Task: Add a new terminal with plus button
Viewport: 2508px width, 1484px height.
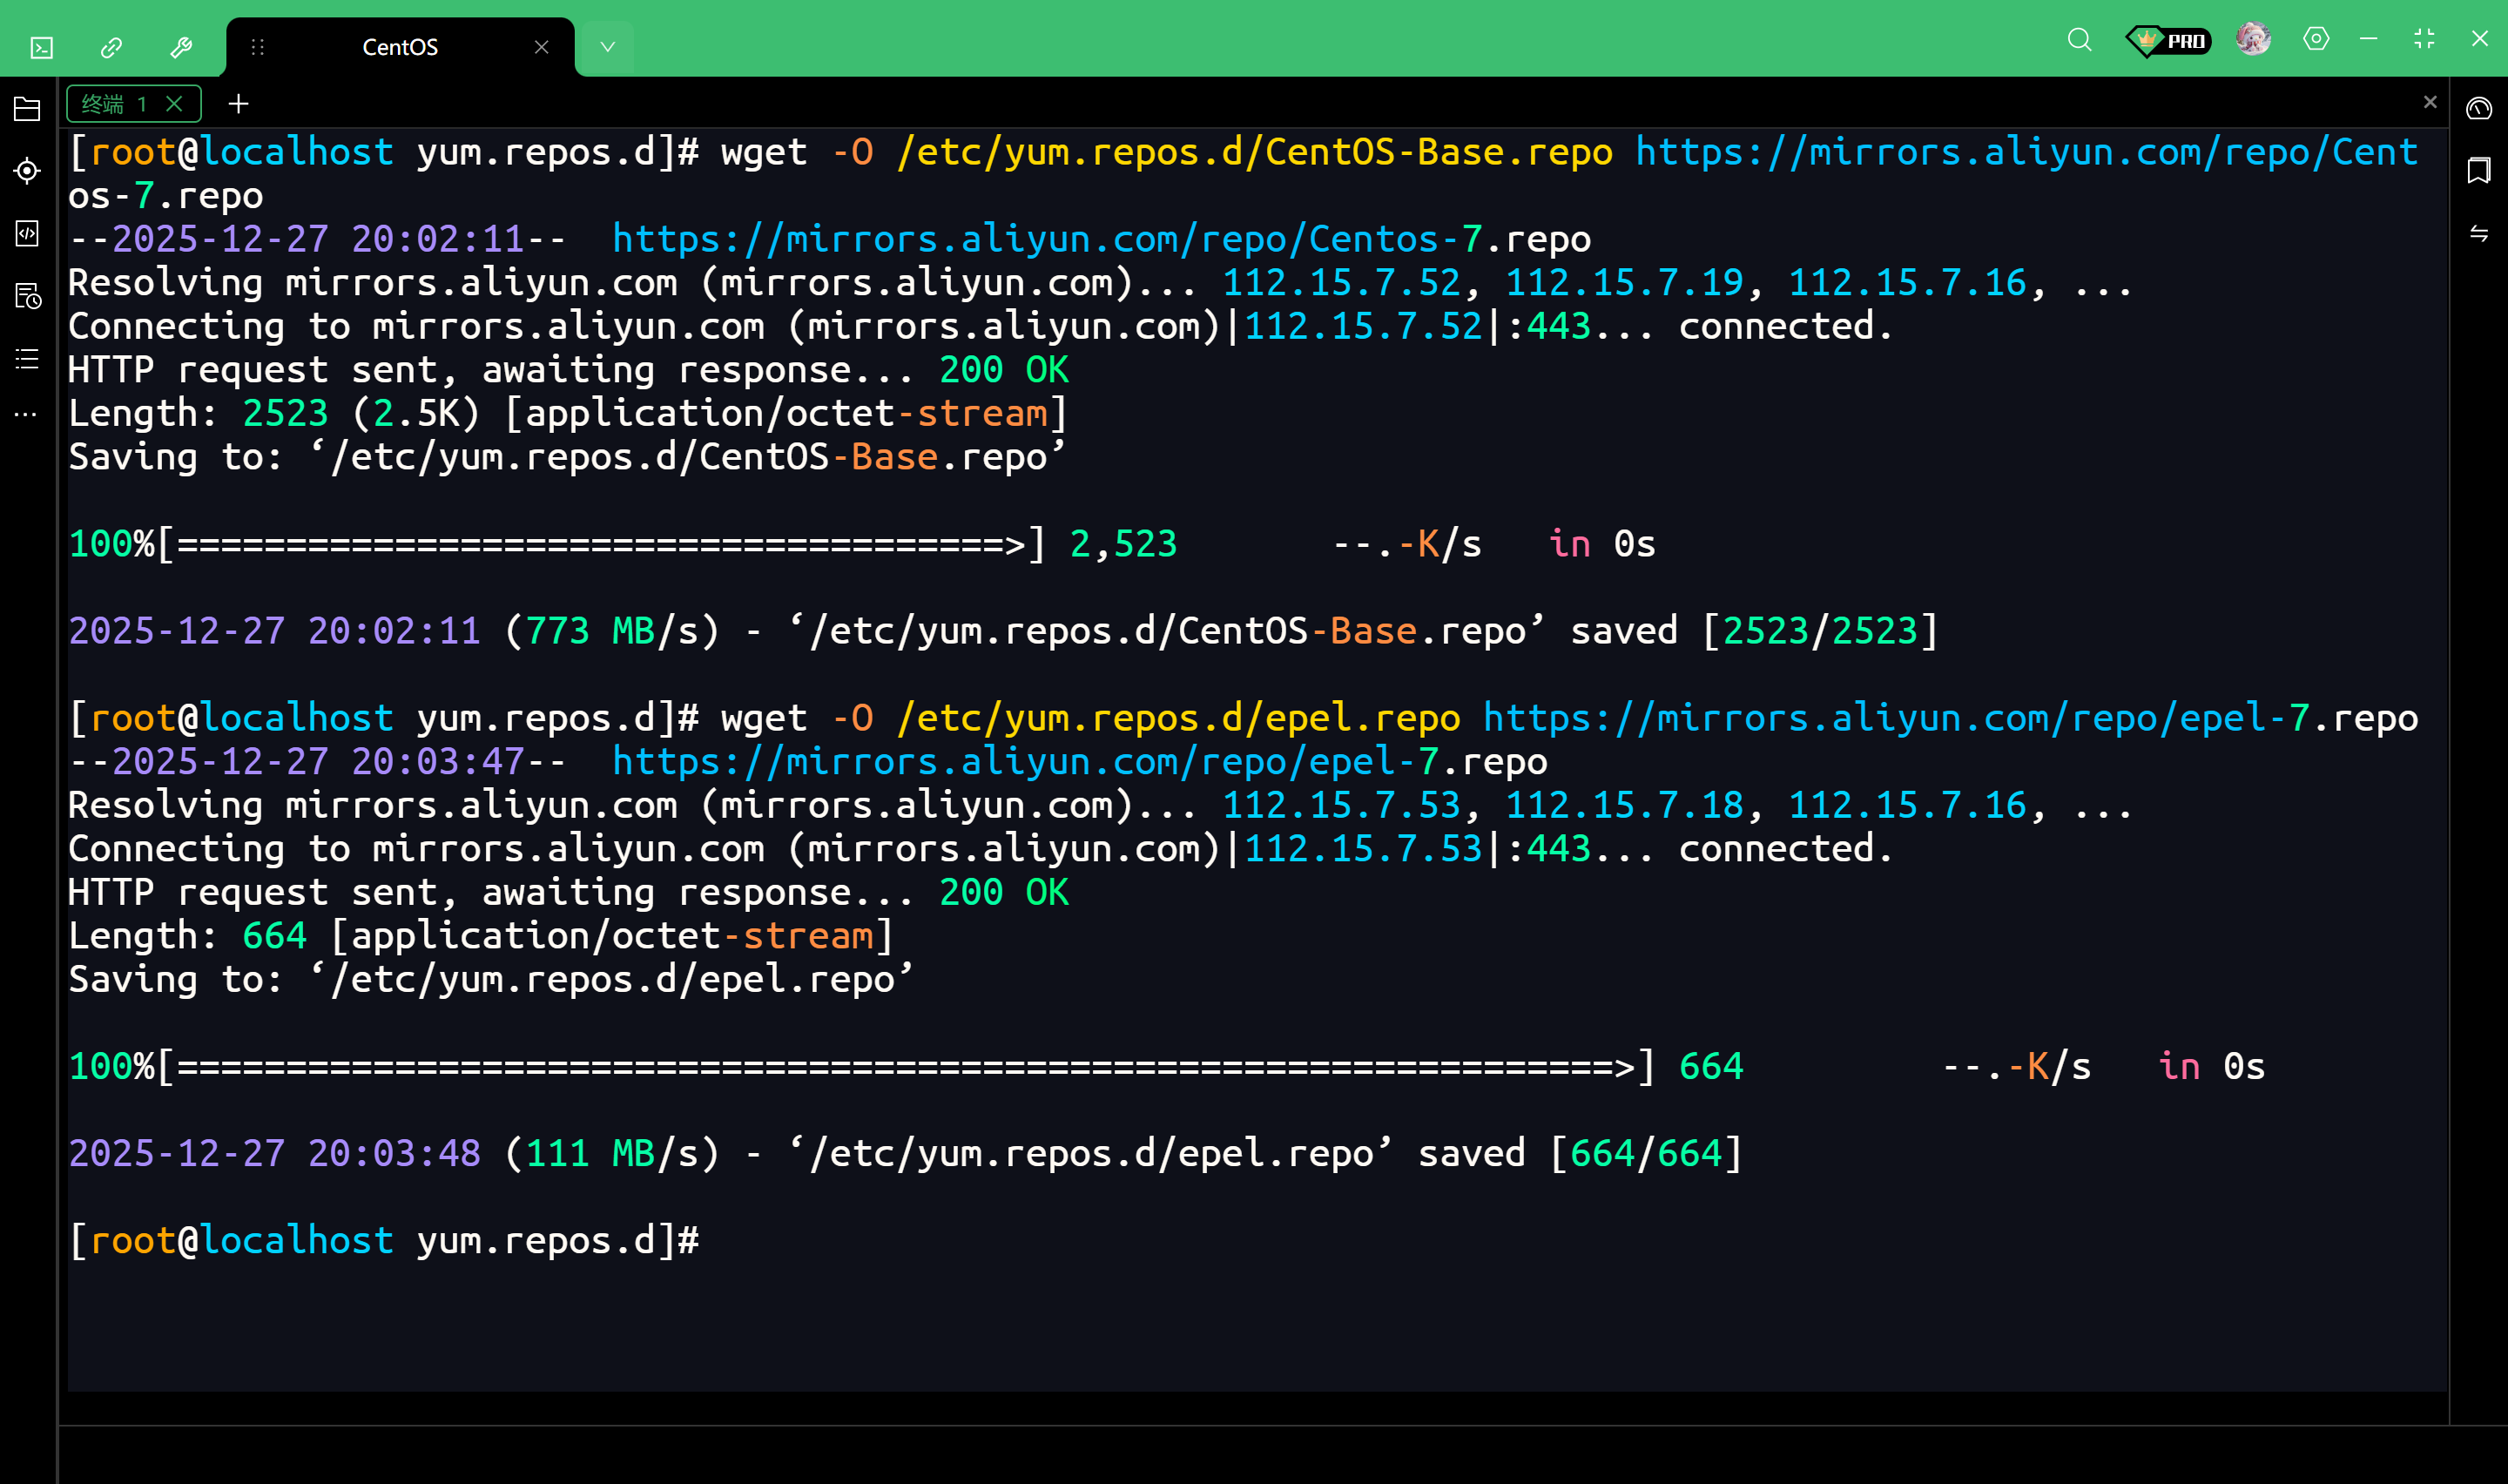Action: pos(238,104)
